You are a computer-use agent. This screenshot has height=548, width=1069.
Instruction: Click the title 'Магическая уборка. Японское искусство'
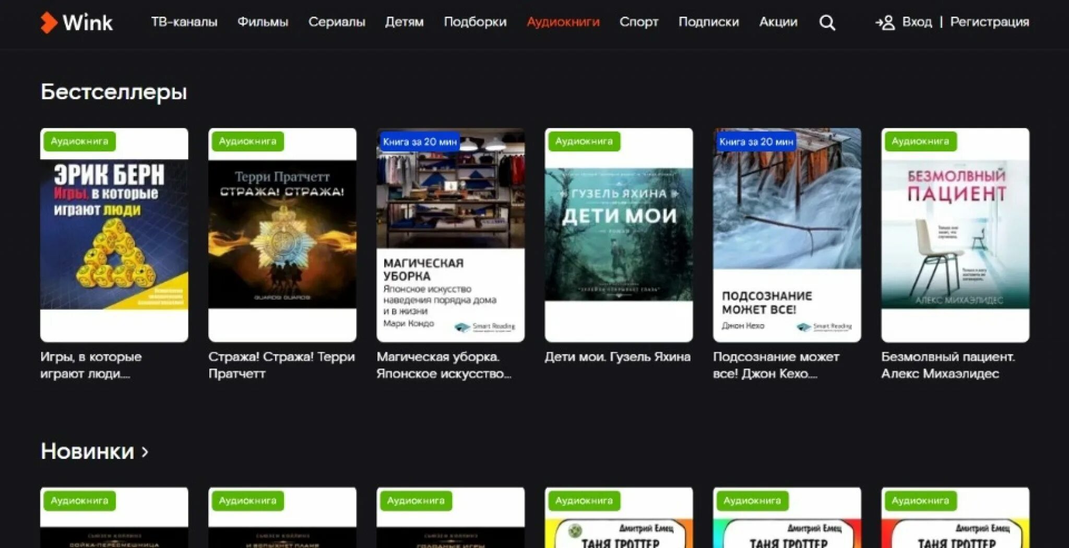click(444, 365)
